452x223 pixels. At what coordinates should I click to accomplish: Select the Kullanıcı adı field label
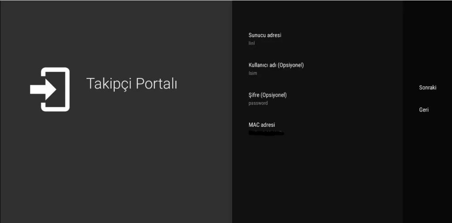(276, 65)
